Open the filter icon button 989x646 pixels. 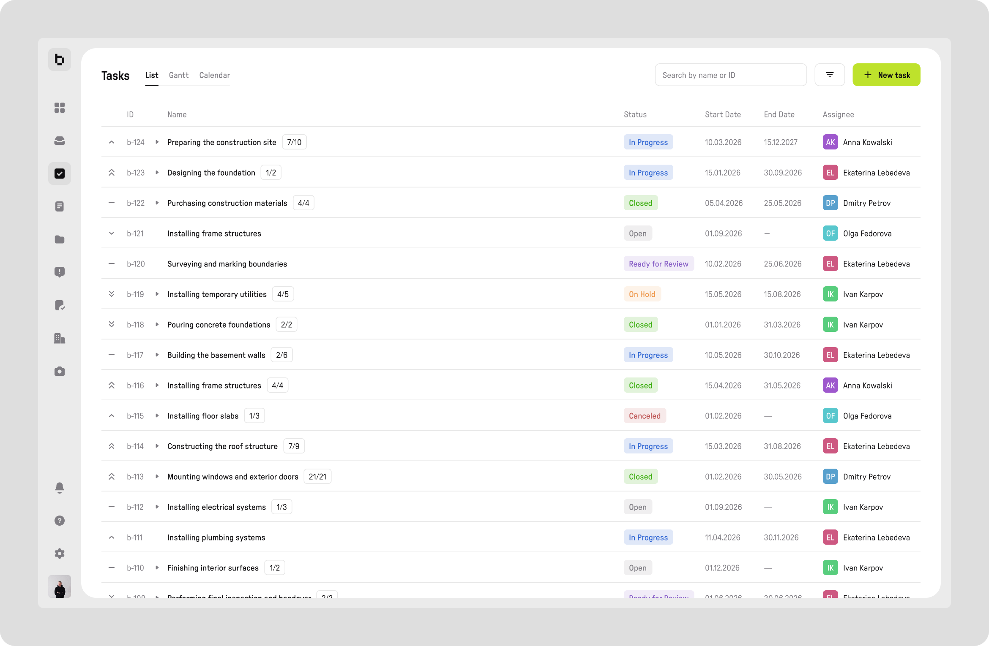tap(830, 75)
